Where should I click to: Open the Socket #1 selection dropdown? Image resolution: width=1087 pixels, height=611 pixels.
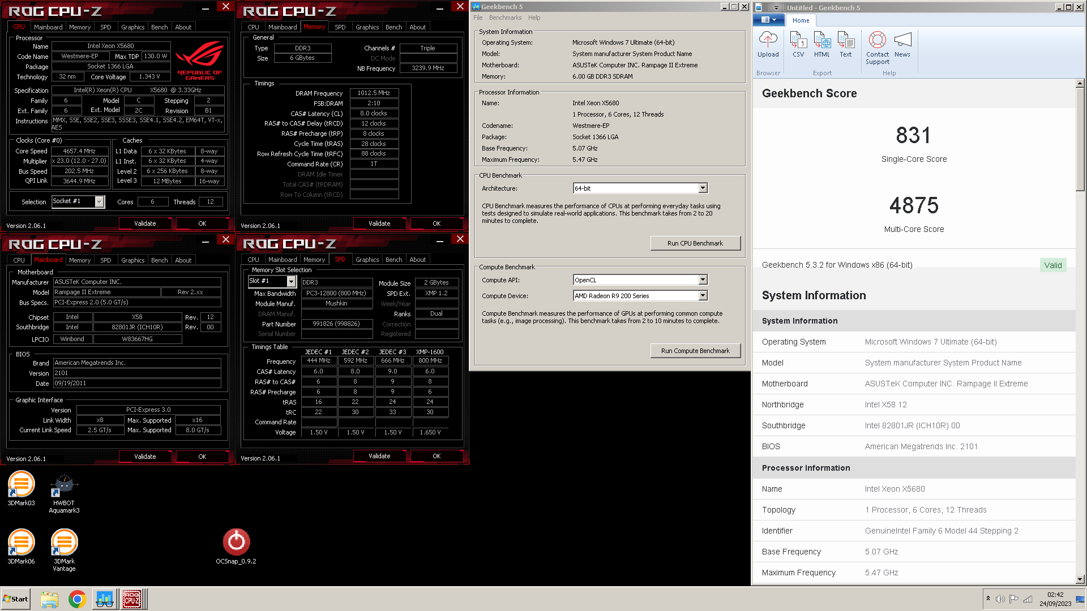point(100,201)
